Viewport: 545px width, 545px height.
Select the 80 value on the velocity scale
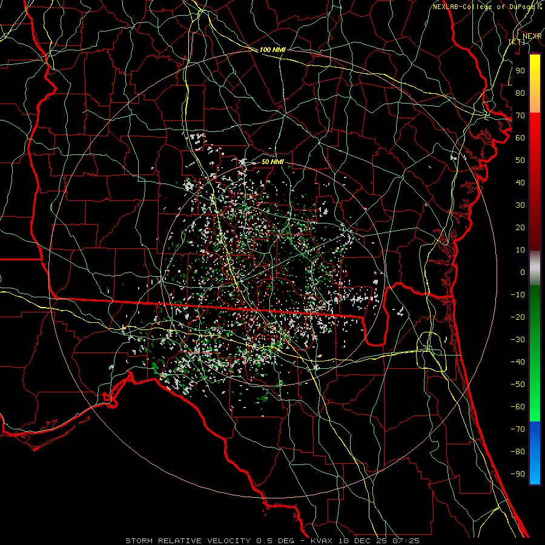coord(520,93)
